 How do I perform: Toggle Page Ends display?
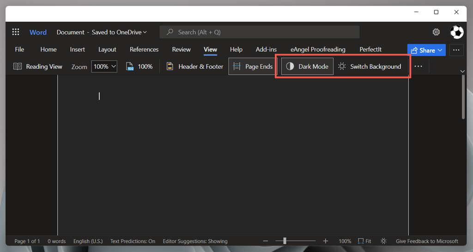[x=253, y=66]
